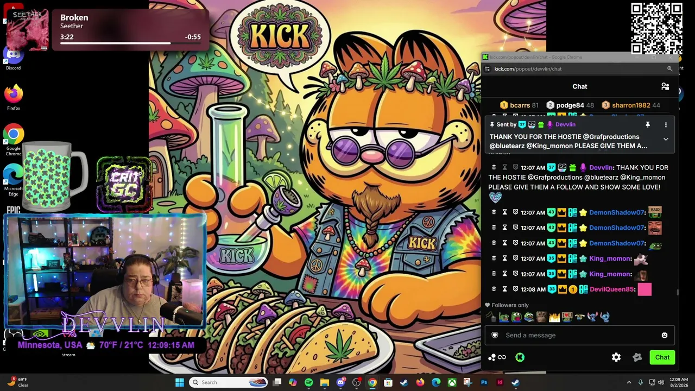Open DevilQueen85's user profile
The width and height of the screenshot is (695, 391).
(612, 289)
